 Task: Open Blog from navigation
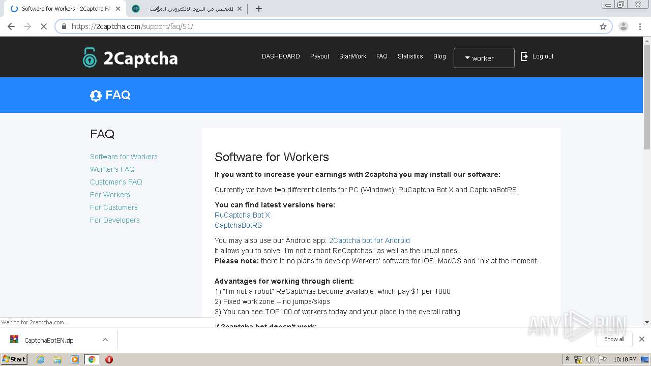439,56
